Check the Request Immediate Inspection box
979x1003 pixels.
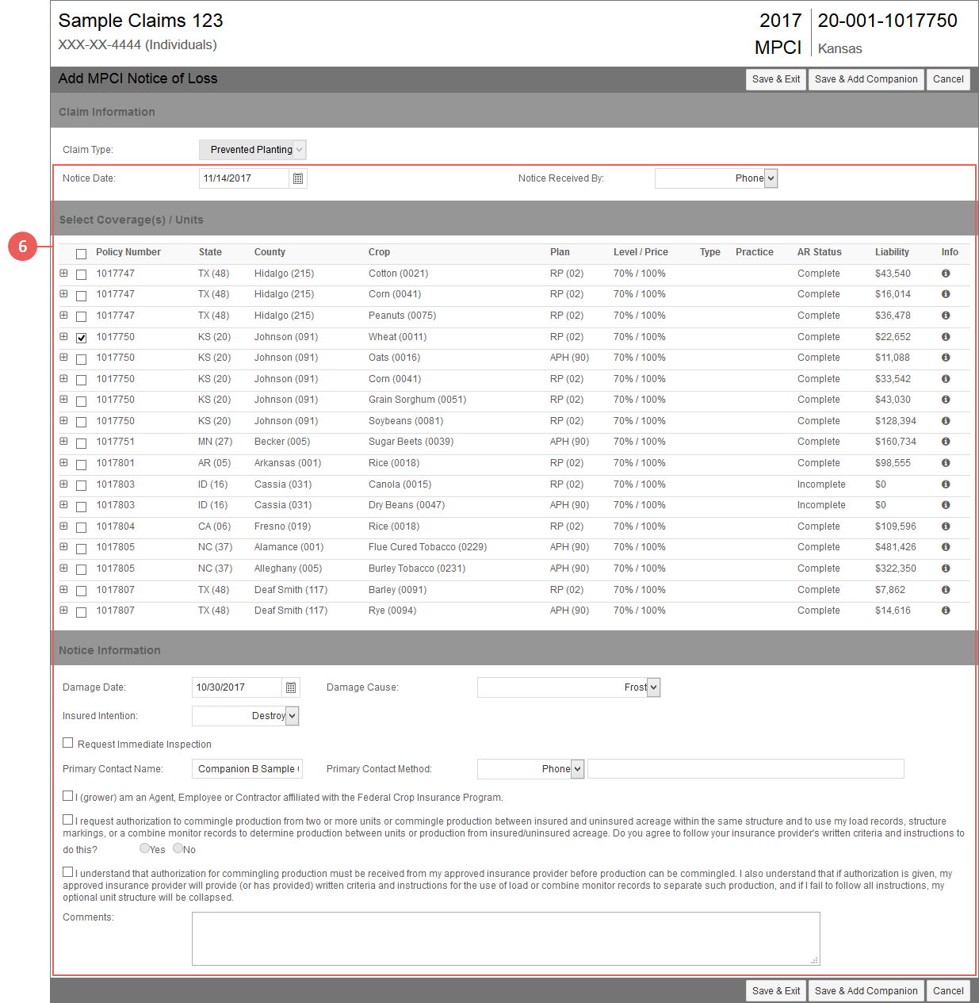click(67, 742)
